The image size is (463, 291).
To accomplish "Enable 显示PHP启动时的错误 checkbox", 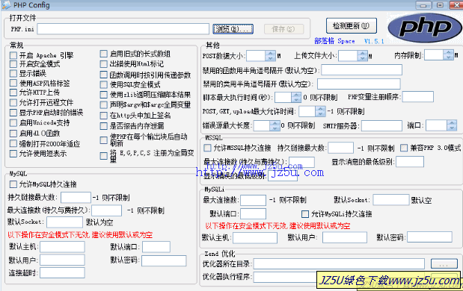I will [13, 113].
